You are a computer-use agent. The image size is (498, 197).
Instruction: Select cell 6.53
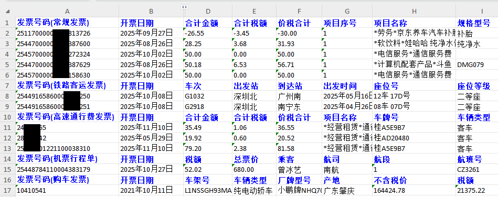click(254, 65)
